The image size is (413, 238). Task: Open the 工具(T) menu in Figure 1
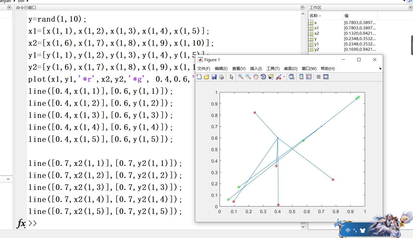pyautogui.click(x=273, y=69)
